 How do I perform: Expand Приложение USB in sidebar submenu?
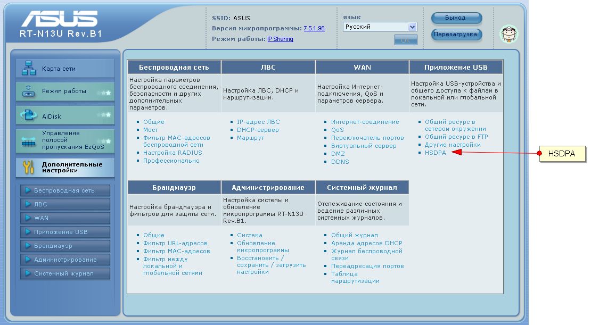pyautogui.click(x=65, y=232)
